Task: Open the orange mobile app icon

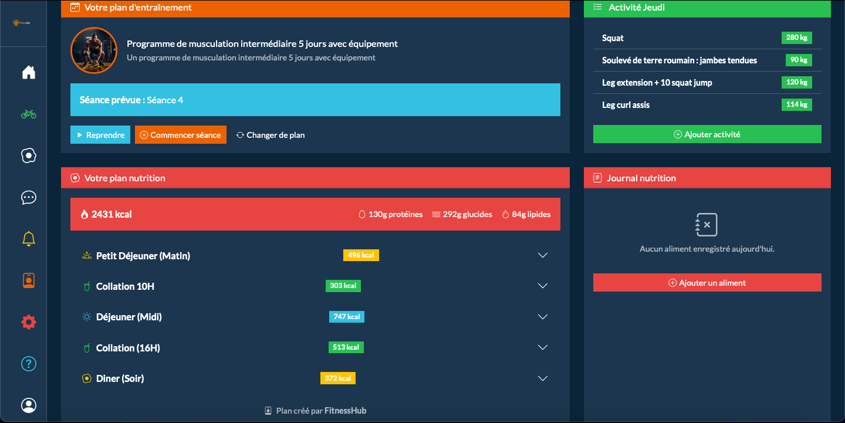Action: tap(28, 280)
